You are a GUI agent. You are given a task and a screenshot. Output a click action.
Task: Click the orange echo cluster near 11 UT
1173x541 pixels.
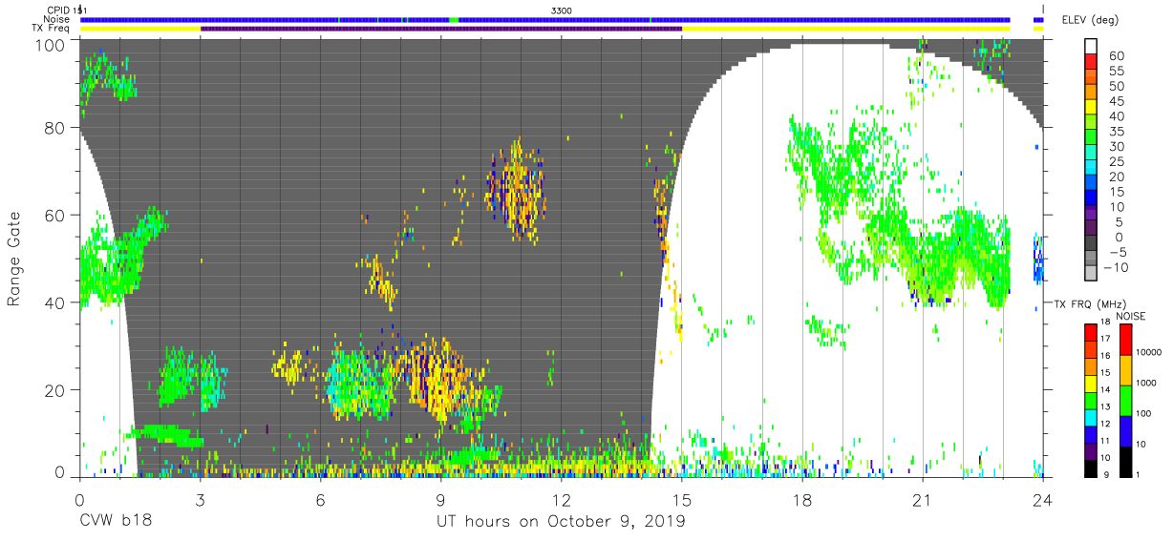click(517, 191)
